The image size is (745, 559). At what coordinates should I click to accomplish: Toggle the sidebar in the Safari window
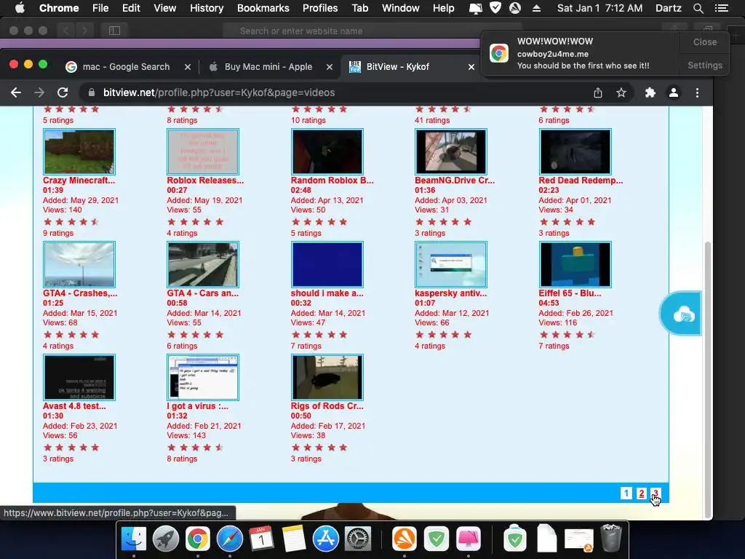coord(114,31)
